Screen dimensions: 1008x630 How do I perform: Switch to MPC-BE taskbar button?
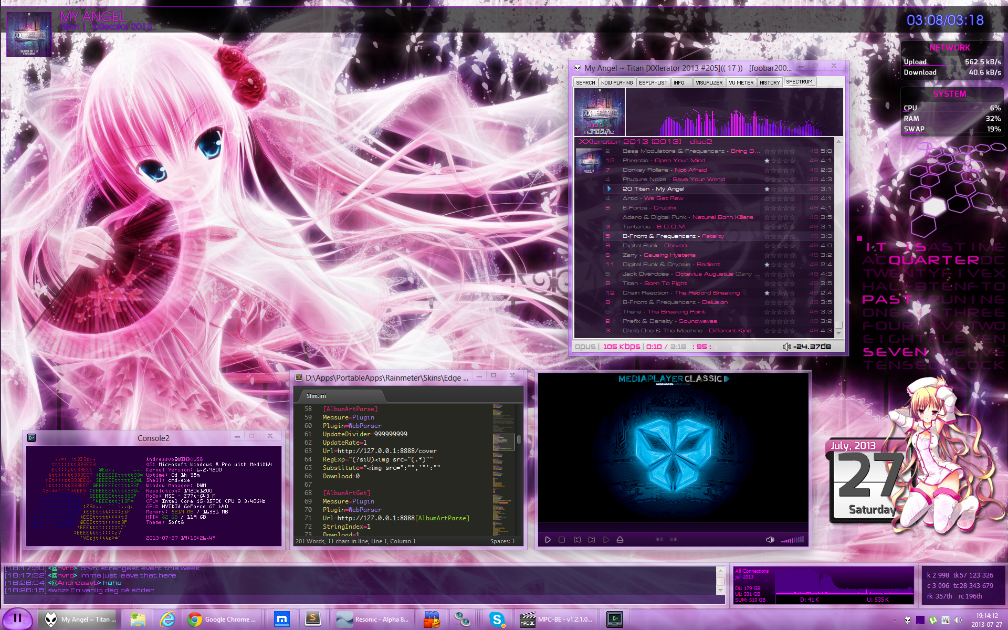pyautogui.click(x=556, y=619)
